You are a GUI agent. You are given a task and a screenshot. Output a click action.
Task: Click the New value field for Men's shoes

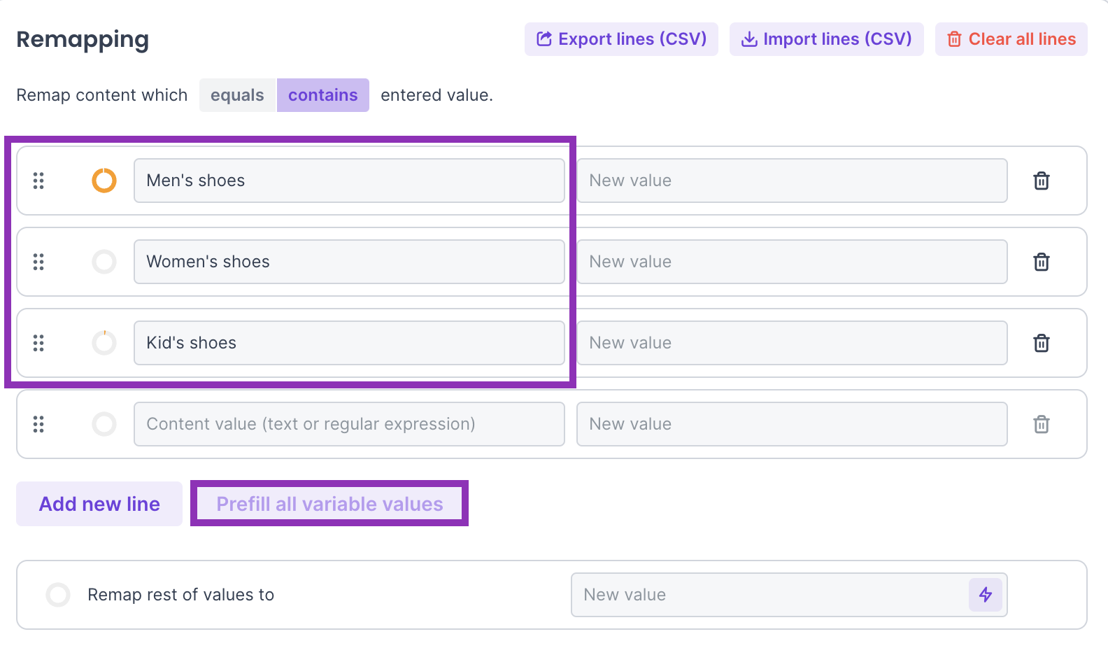point(791,181)
